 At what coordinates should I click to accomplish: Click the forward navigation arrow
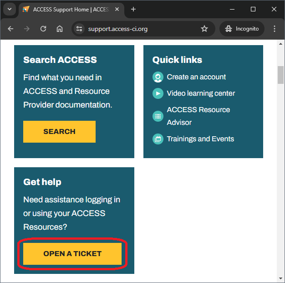[27, 29]
